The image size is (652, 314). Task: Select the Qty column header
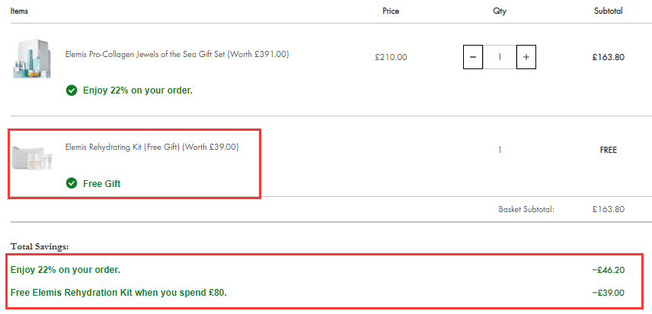(x=500, y=11)
